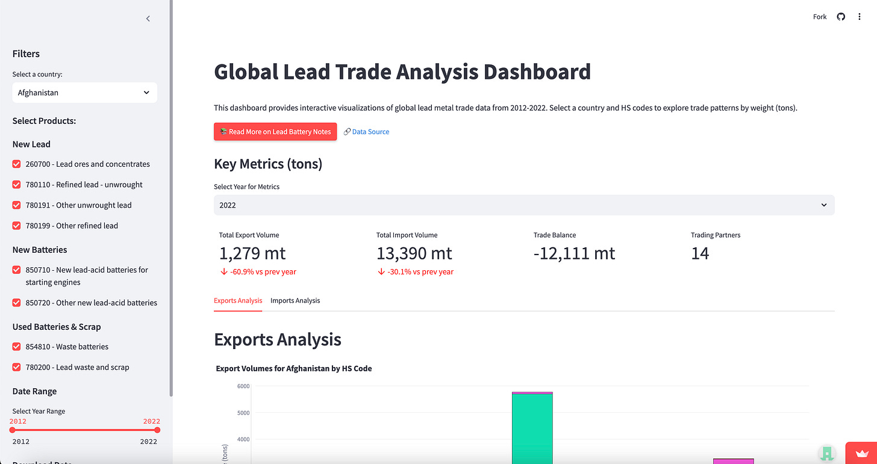Switch to the Imports Analysis tab
This screenshot has width=877, height=464.
click(295, 300)
